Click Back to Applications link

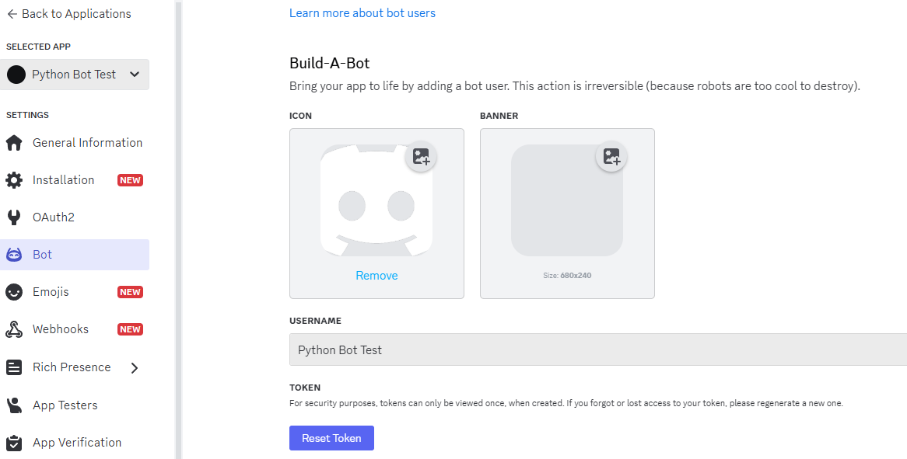coord(68,14)
